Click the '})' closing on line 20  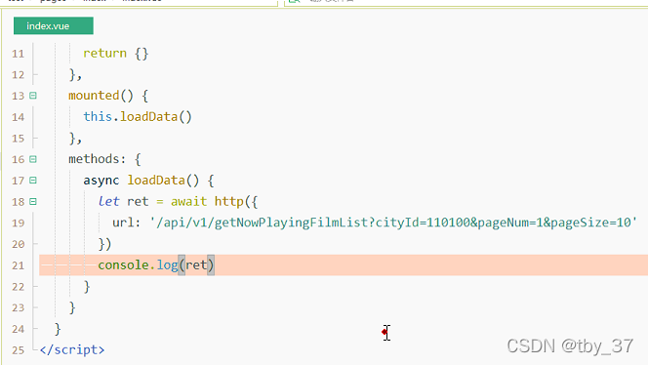coord(104,244)
